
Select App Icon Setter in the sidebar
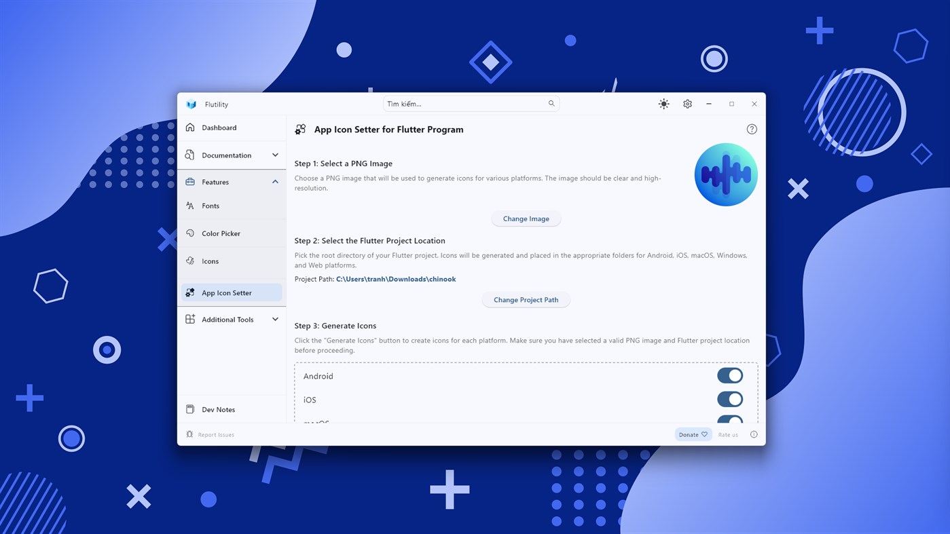point(232,292)
